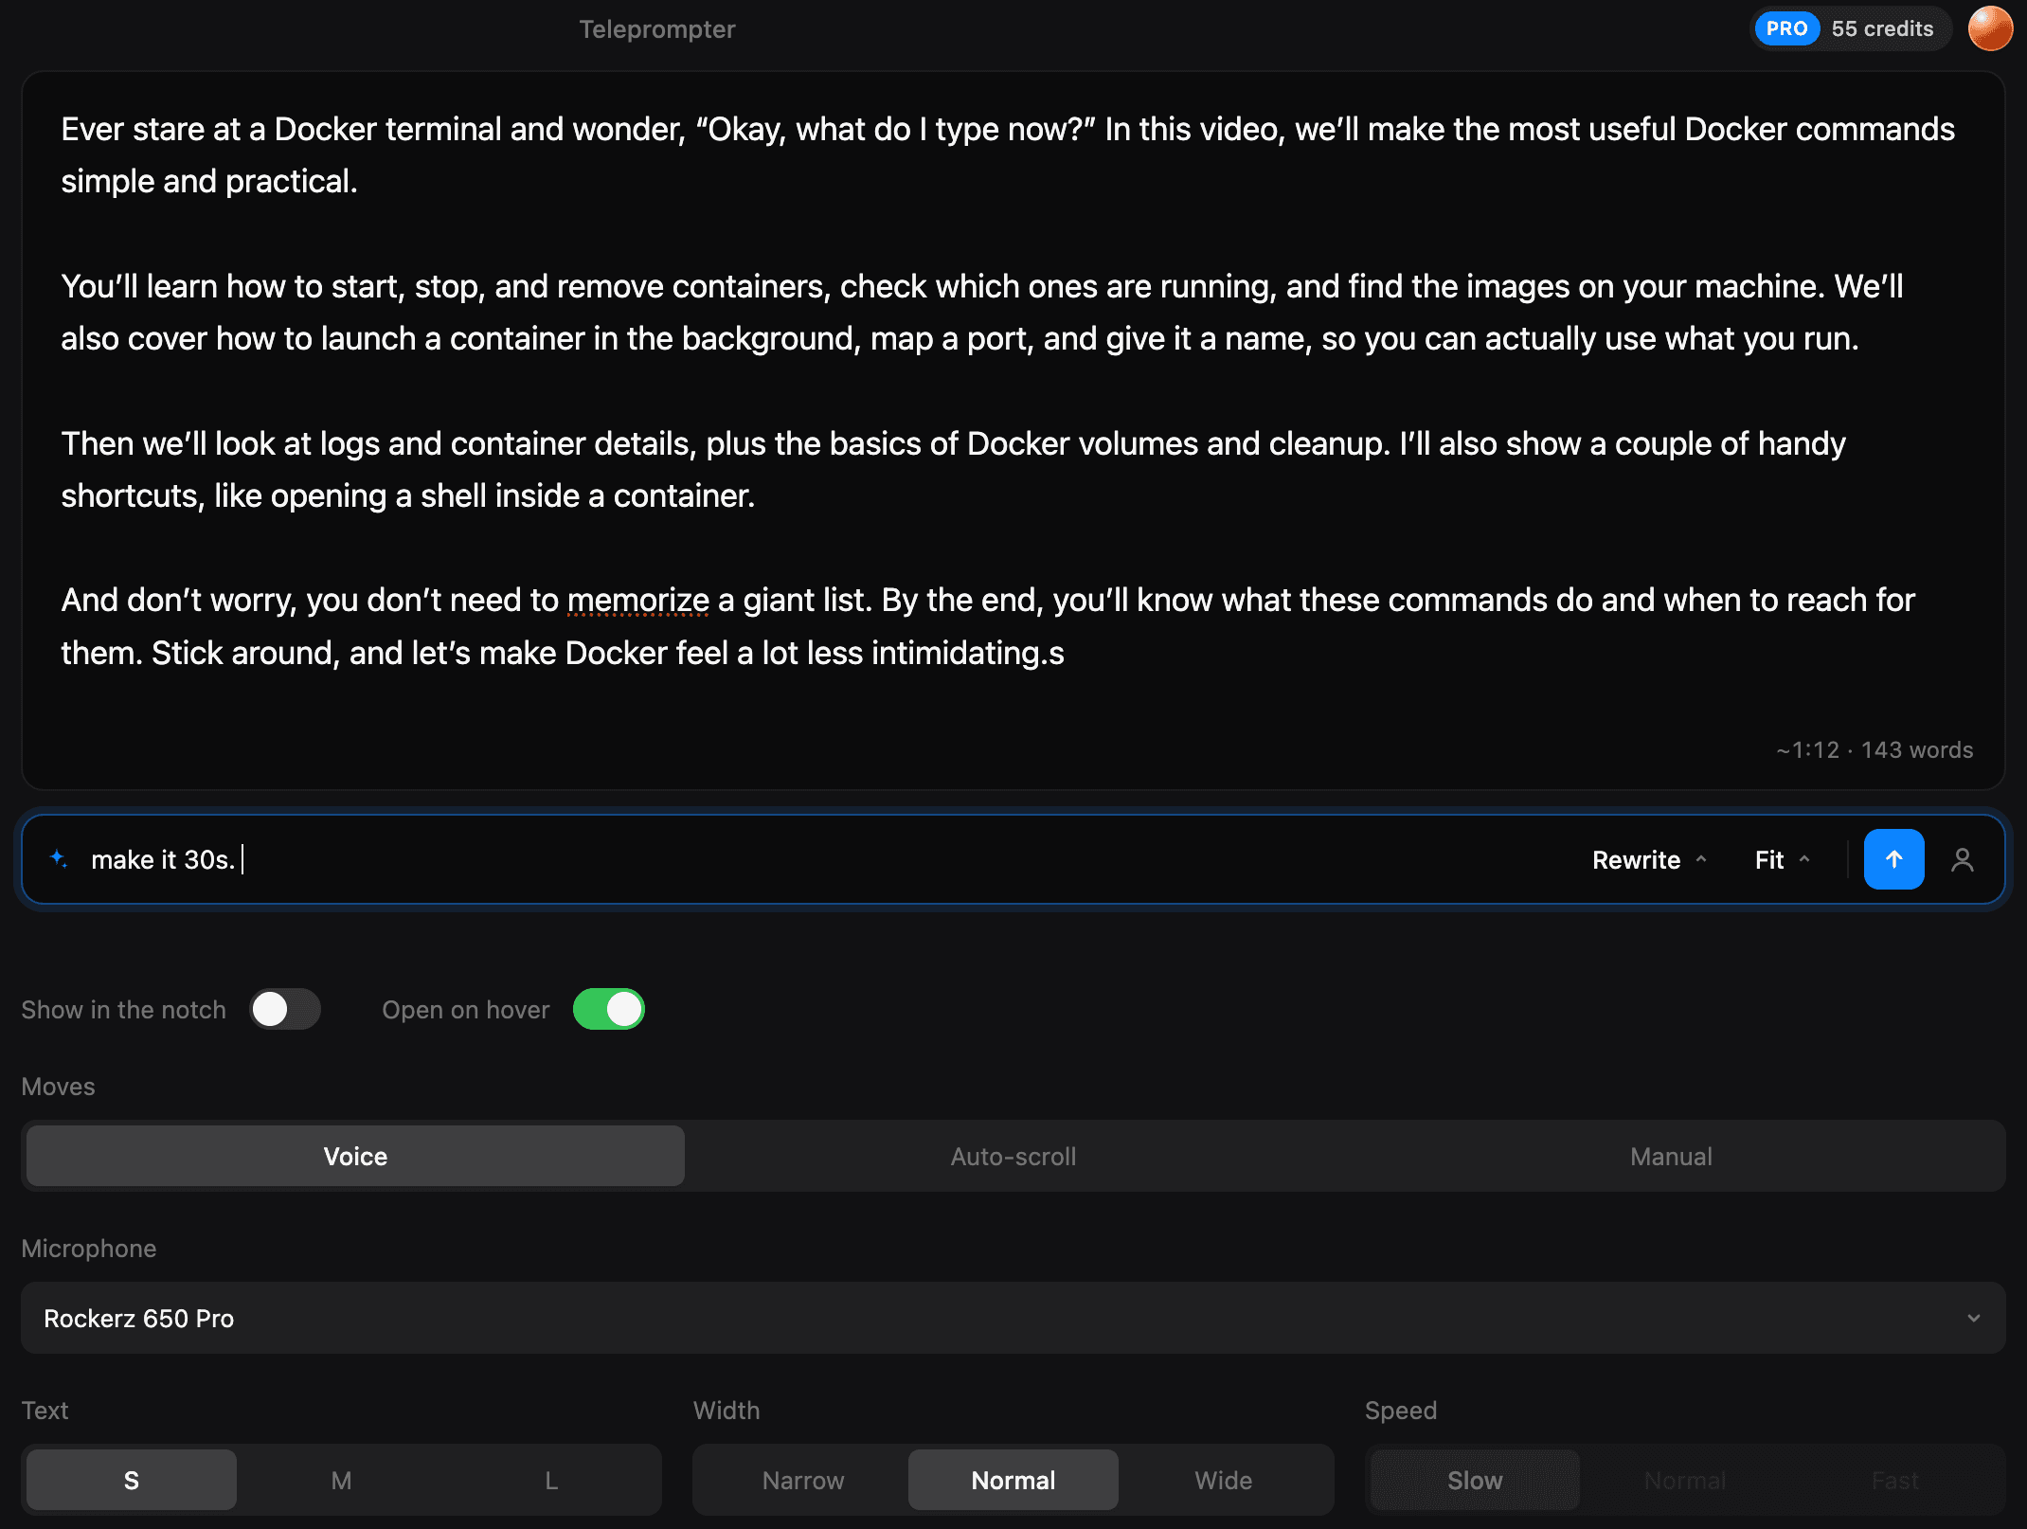Click the person profile icon in prompt bar
Screen dimensions: 2027x1529
1963,859
